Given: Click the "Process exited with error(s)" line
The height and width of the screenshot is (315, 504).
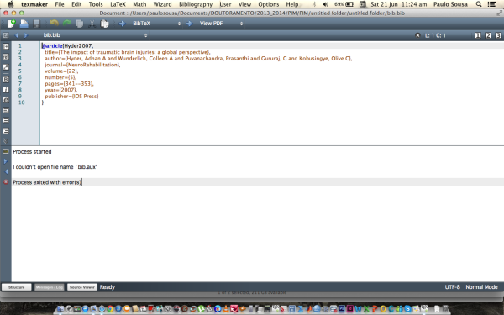Looking at the screenshot, I should (x=47, y=182).
